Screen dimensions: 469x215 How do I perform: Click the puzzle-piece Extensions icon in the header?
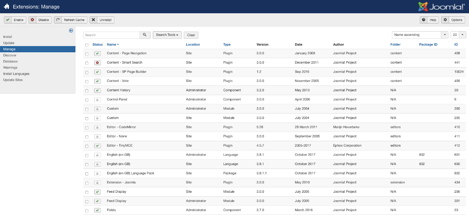[x=7, y=7]
